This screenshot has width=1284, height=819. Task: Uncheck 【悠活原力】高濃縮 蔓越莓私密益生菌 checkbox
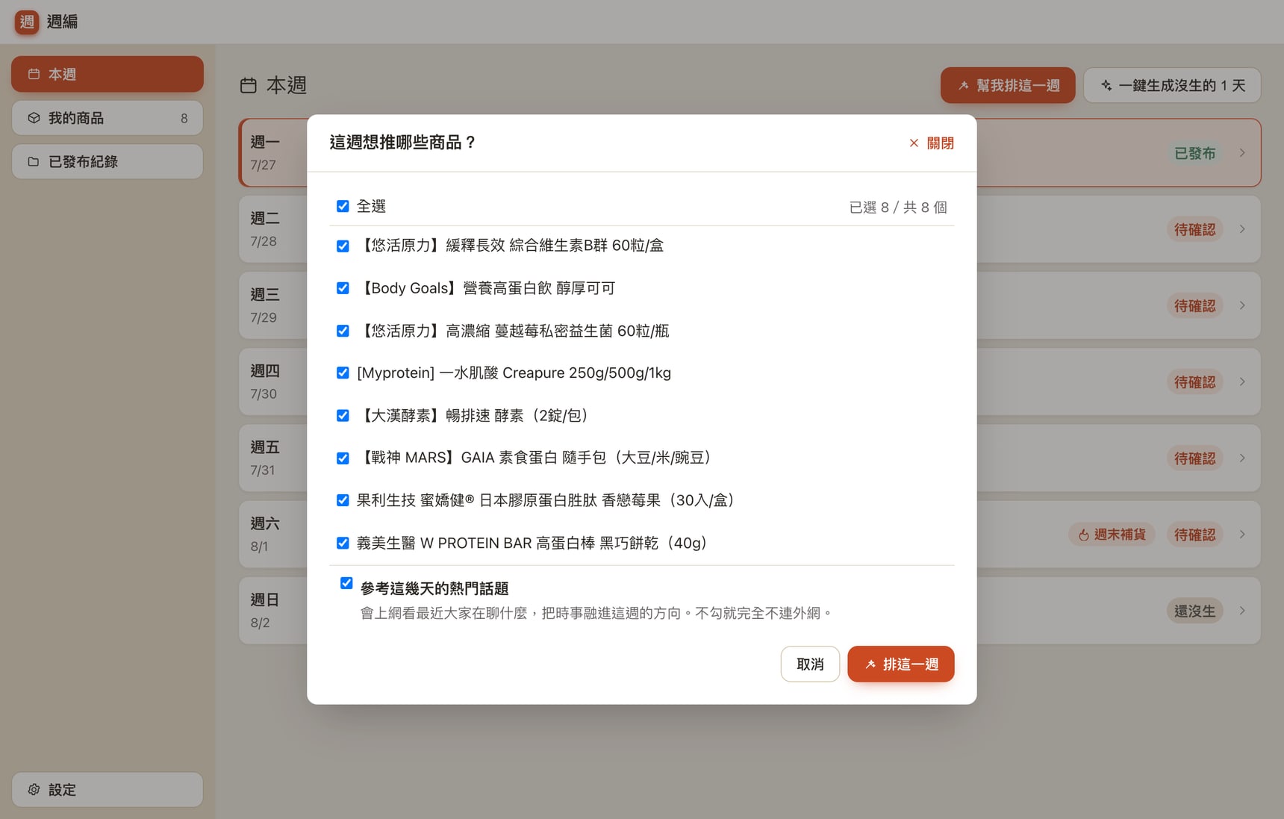pyautogui.click(x=343, y=331)
